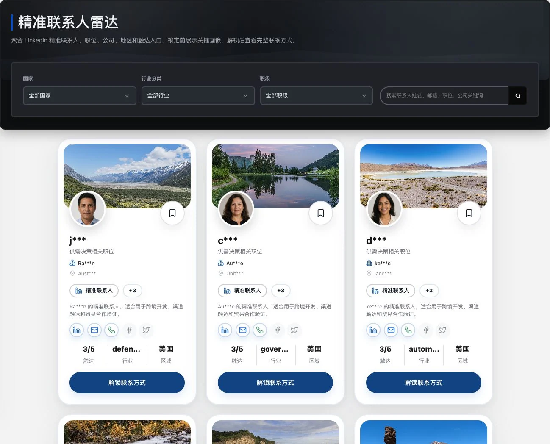Open c*** profile avatar photo
Screen dimensions: 550x444
coord(236,208)
